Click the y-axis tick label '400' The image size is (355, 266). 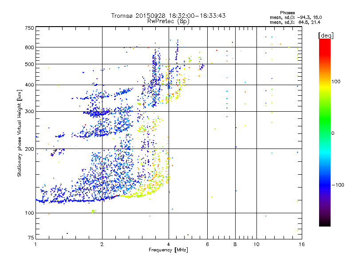tap(29, 85)
